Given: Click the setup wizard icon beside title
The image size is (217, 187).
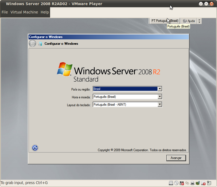Looking at the screenshot, I should [x=40, y=44].
